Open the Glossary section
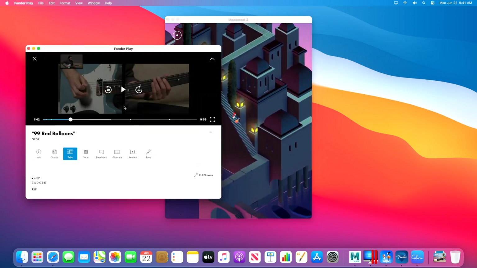This screenshot has width=477, height=268. (x=117, y=154)
